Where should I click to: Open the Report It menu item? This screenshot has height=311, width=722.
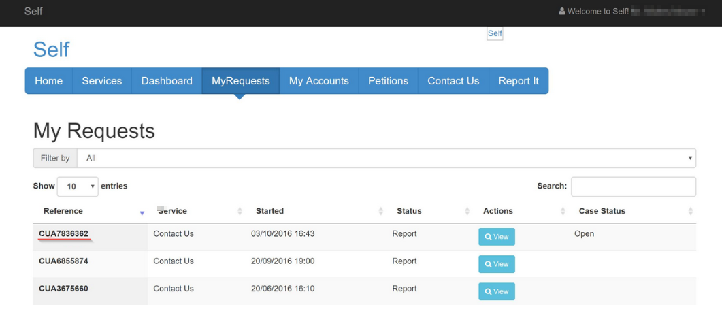coord(519,81)
